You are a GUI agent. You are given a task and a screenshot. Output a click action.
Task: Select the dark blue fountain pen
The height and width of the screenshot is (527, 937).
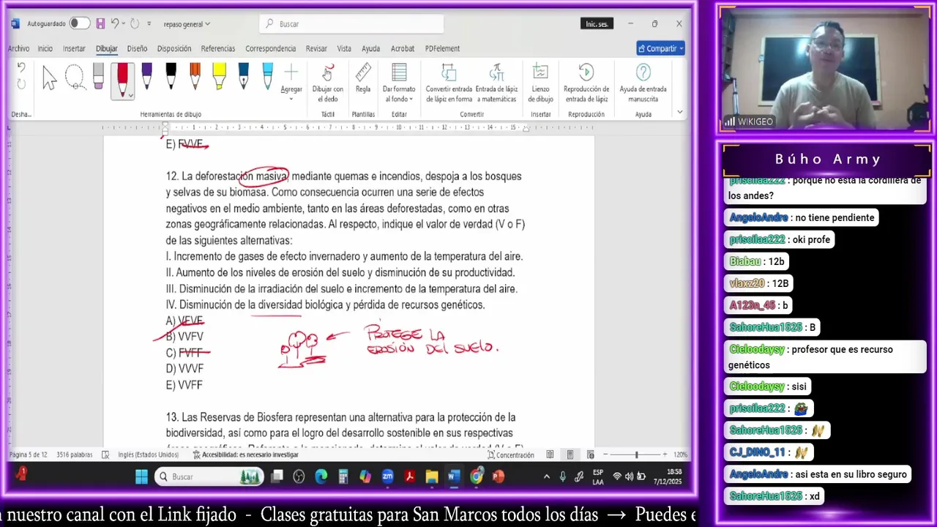pyautogui.click(x=243, y=78)
